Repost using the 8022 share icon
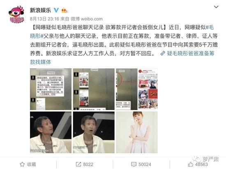This screenshot has width=226, height=169. pyautogui.click(x=84, y=164)
